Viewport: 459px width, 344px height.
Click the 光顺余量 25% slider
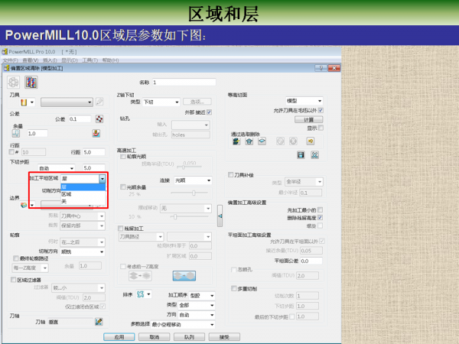[190, 193]
